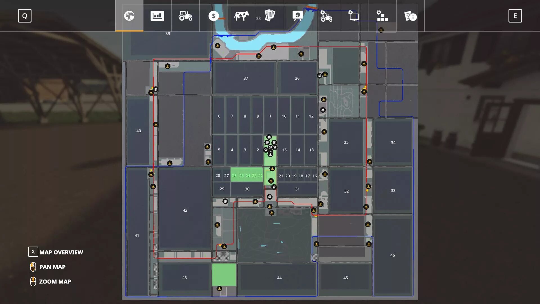Select field 46 on the map
Viewport: 540px width, 304px height.
pyautogui.click(x=392, y=255)
